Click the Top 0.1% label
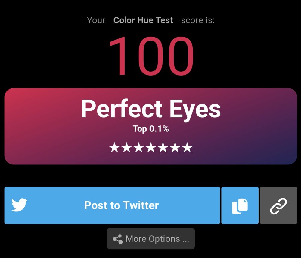This screenshot has height=258, width=301. (x=151, y=129)
